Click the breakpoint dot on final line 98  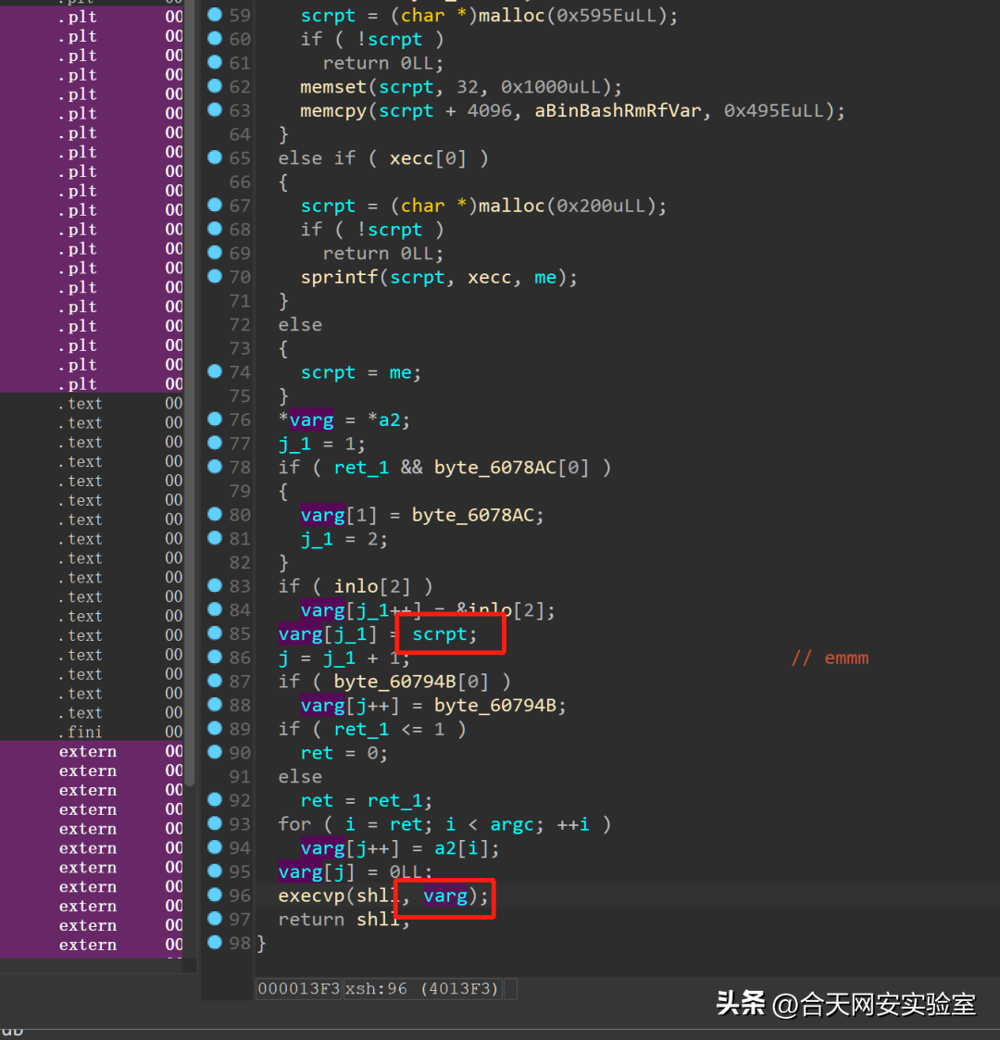click(x=215, y=942)
